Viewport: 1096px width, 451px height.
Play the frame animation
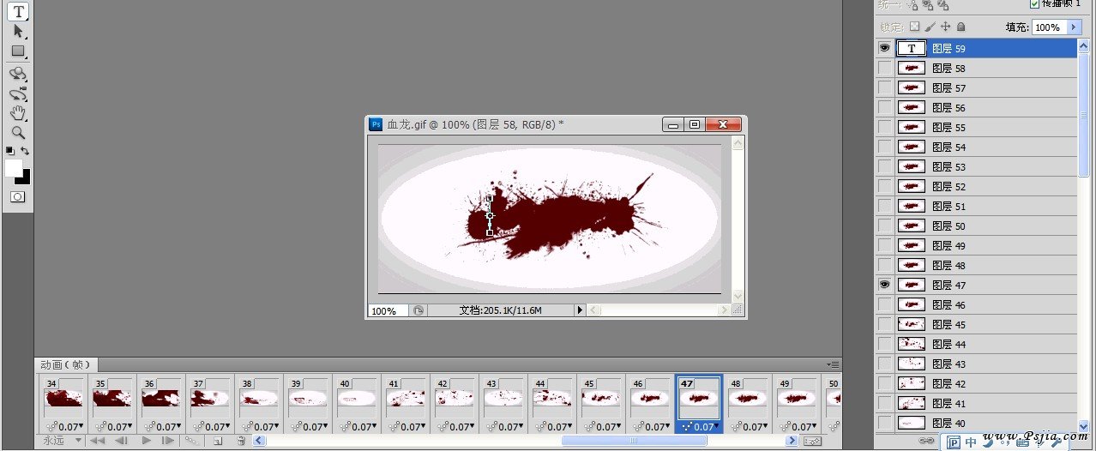pos(146,441)
